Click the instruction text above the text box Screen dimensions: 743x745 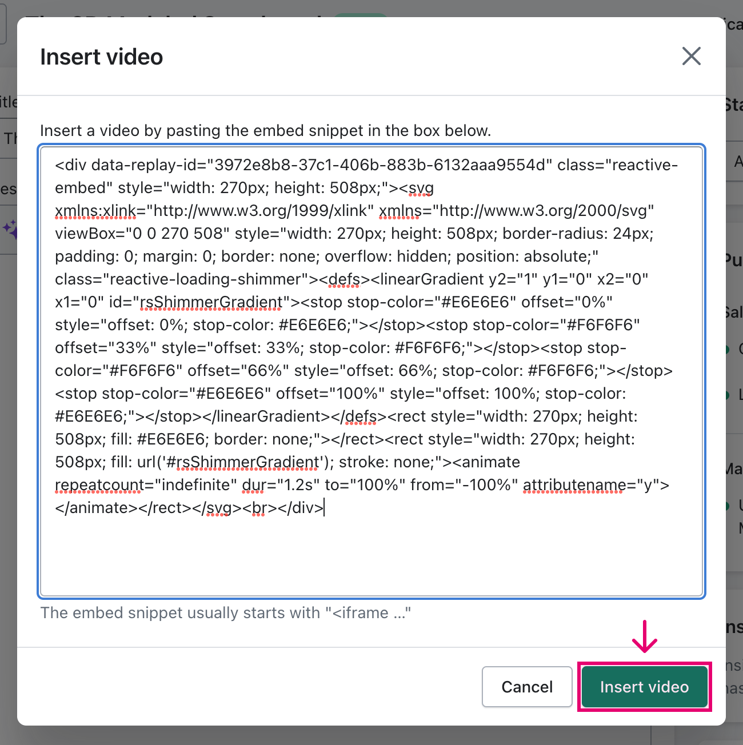click(x=265, y=130)
